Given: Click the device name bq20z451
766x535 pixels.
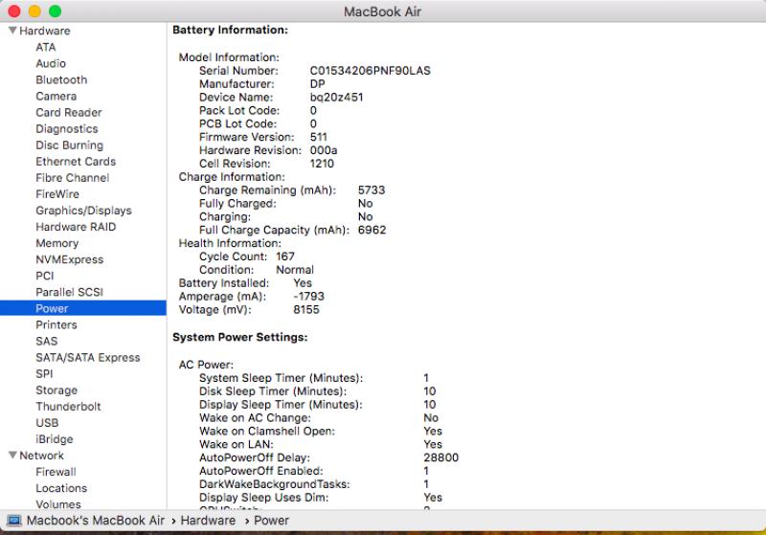Looking at the screenshot, I should tap(336, 97).
